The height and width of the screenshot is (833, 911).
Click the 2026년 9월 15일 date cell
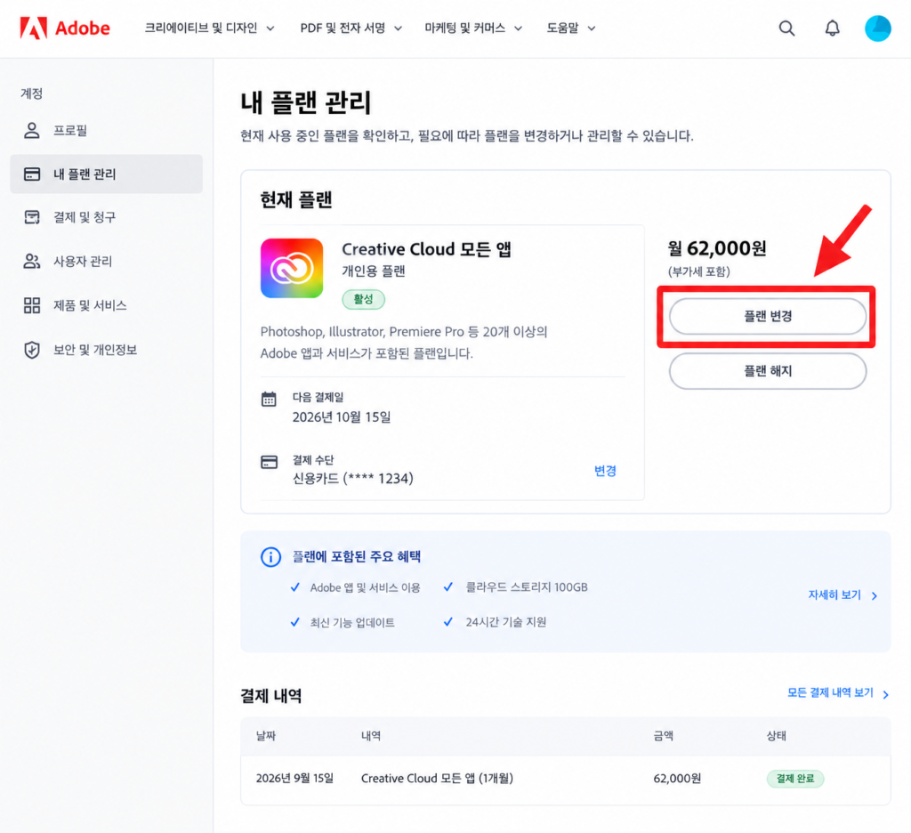tap(294, 779)
